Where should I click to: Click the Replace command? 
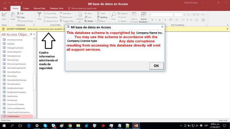123,13
